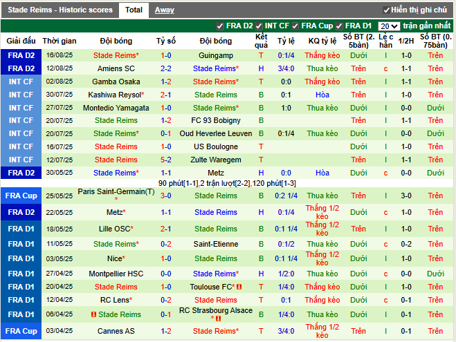
Task: Click Zulte Waregem team name
Action: [x=216, y=160]
